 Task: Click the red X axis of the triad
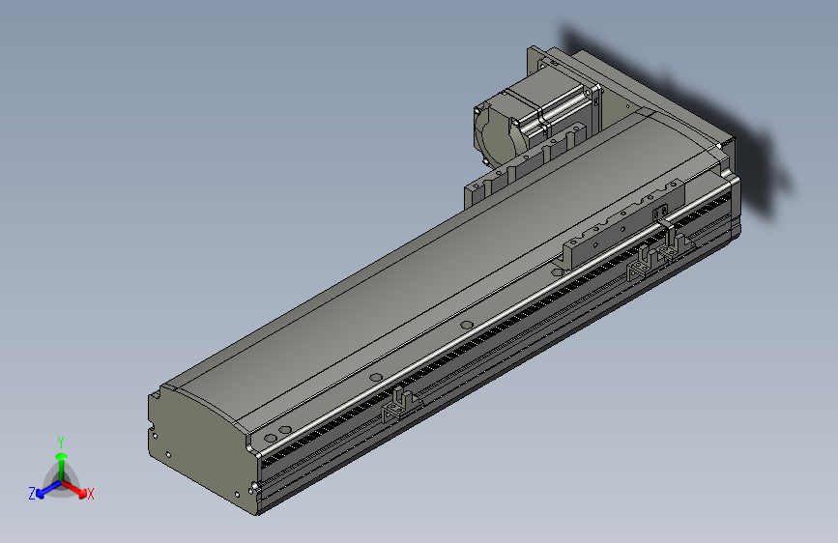point(74,489)
